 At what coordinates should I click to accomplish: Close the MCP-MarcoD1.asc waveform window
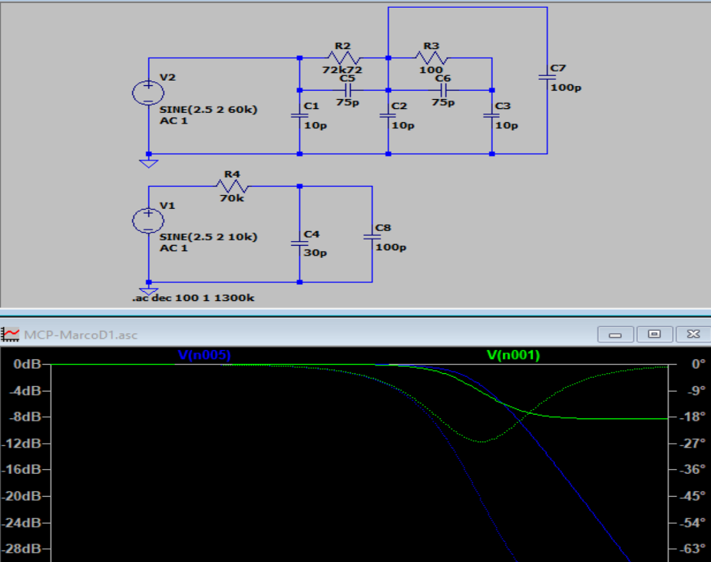pyautogui.click(x=693, y=334)
